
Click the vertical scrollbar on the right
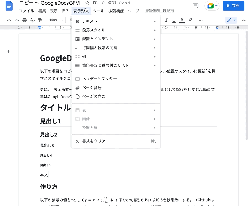pos(246,85)
